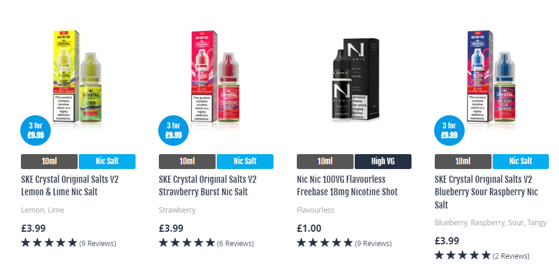Click the star rating under Lemon & Lime
The width and height of the screenshot is (559, 267).
(x=49, y=243)
